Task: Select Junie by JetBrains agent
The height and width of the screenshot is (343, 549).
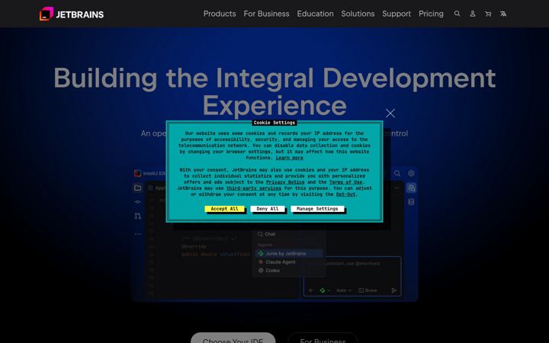Action: coord(289,253)
